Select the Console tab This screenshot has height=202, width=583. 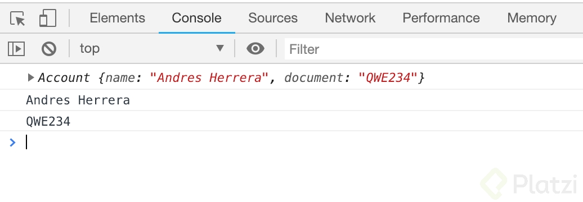click(197, 18)
